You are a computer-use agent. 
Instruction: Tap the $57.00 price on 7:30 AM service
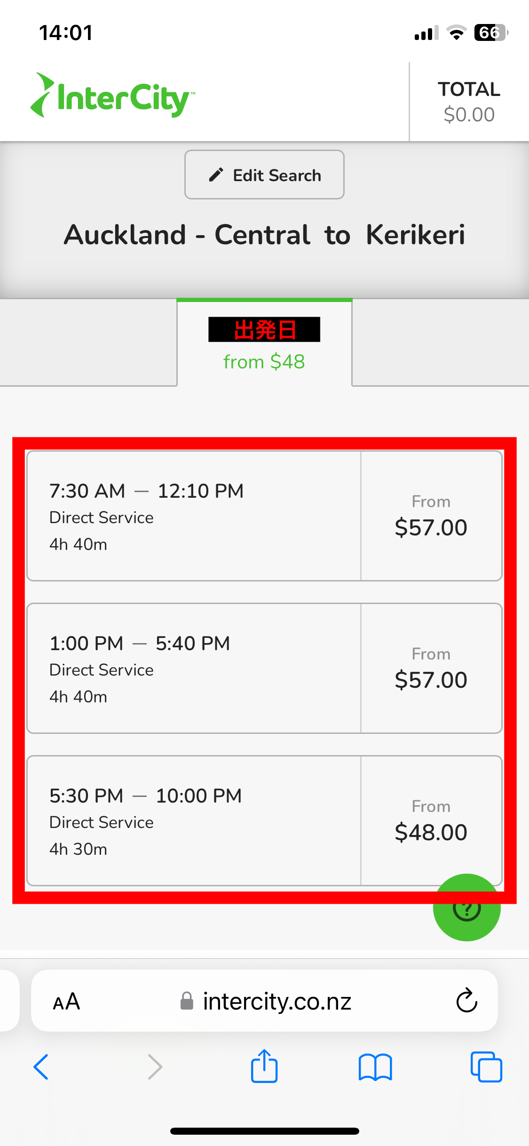tap(431, 527)
